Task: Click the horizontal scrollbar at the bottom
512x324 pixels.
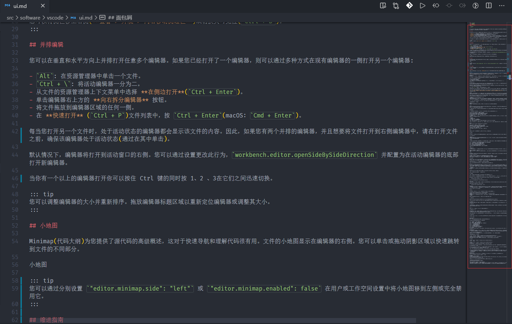Action: [x=222, y=320]
